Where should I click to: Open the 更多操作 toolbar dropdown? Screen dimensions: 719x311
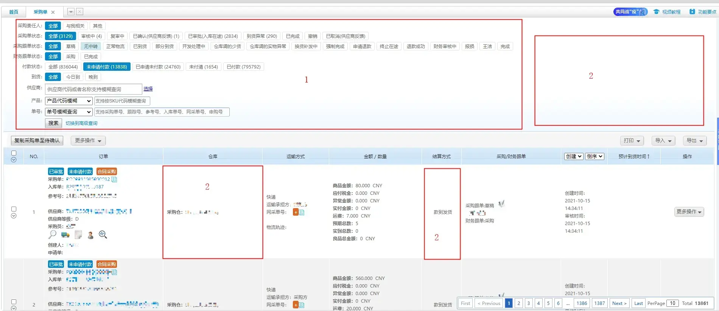88,140
